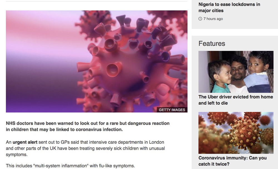This screenshot has width=278, height=169.
Task: Click the horizontal divider above the article image
Action: (96, 1)
